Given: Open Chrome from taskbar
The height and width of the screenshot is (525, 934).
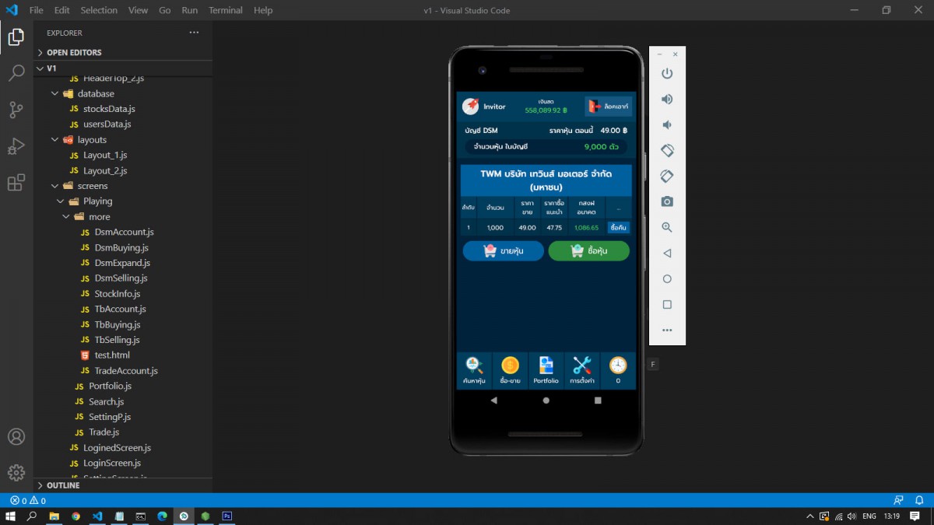Looking at the screenshot, I should (x=75, y=516).
